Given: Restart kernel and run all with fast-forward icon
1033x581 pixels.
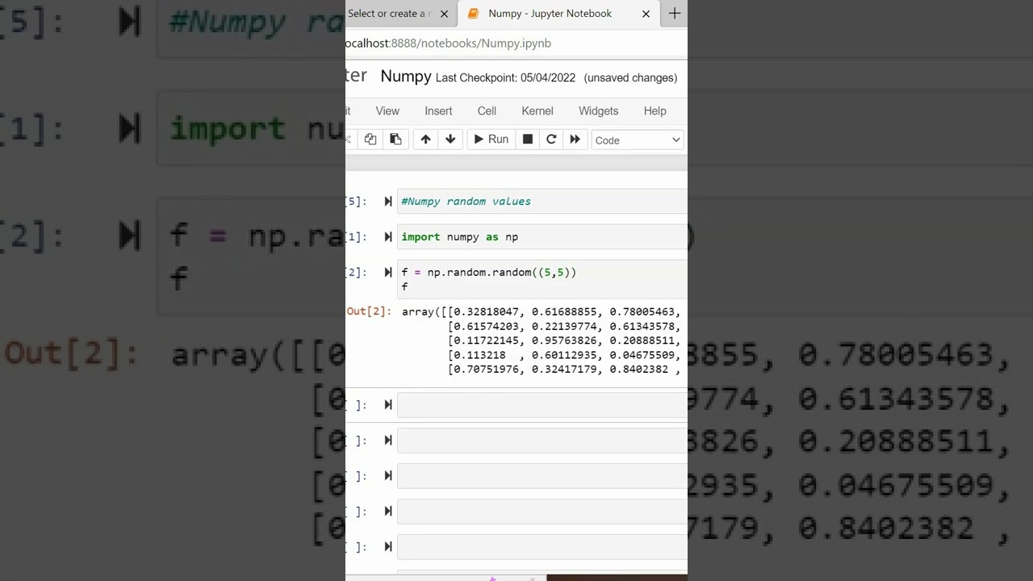Looking at the screenshot, I should [575, 140].
